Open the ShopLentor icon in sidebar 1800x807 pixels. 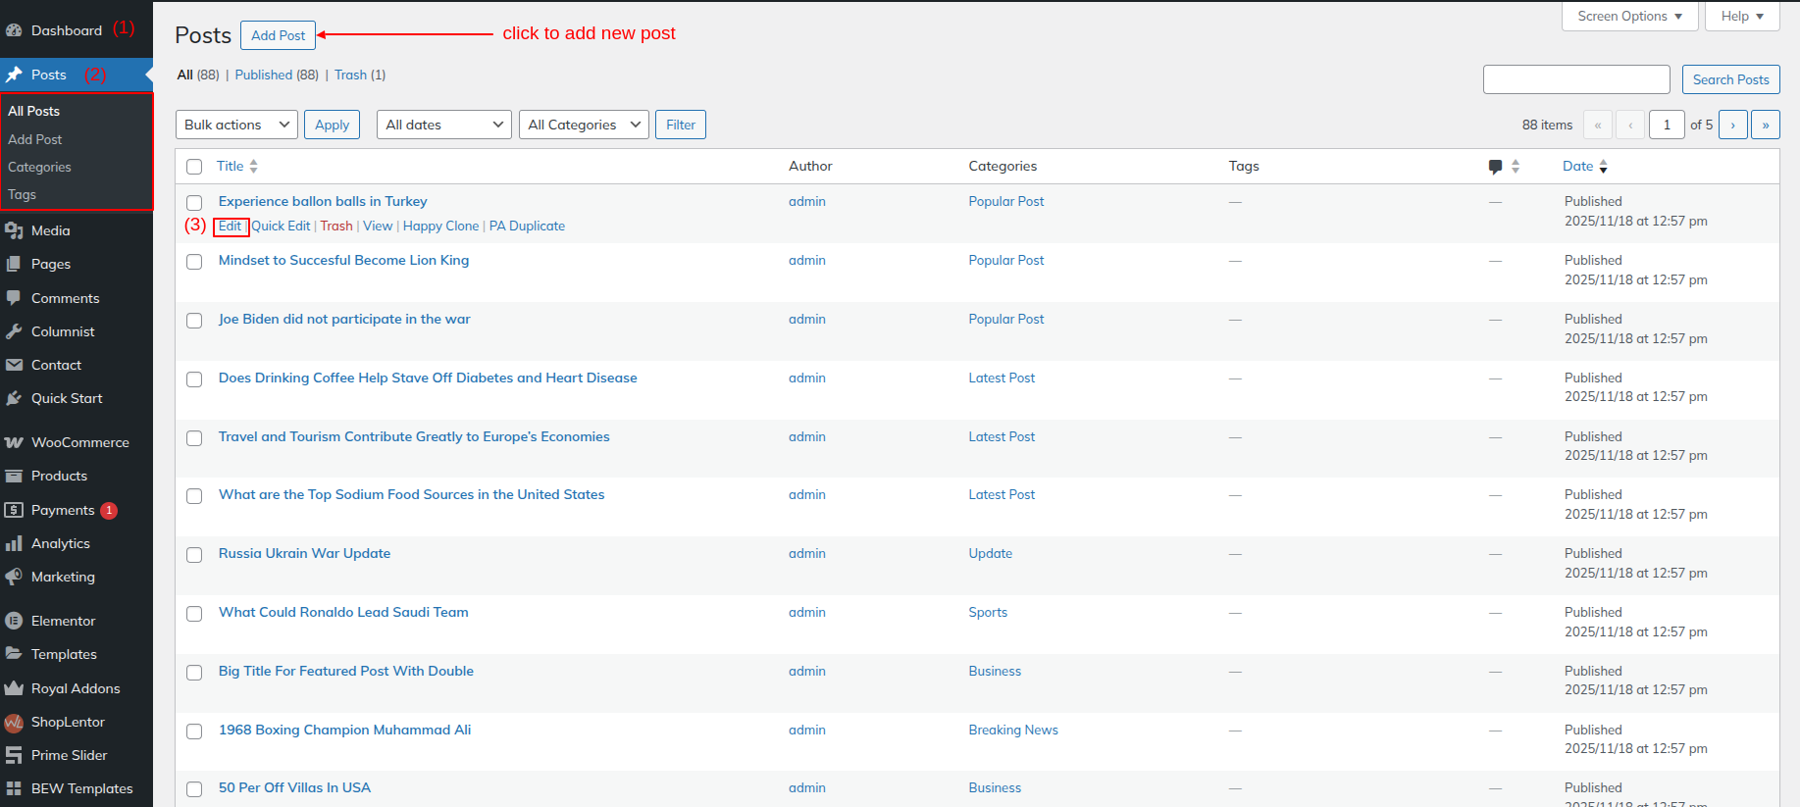14,723
